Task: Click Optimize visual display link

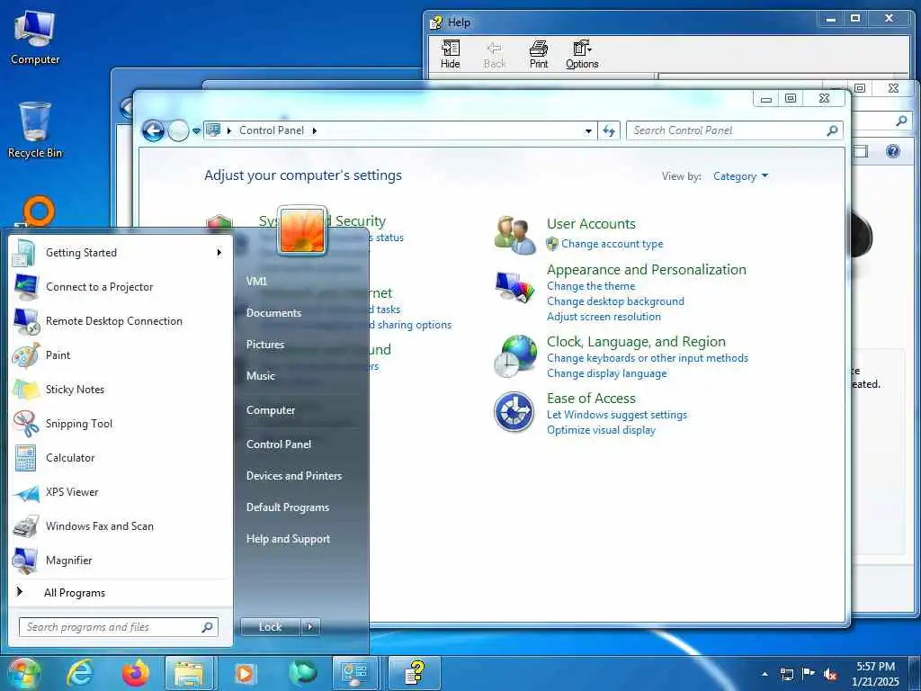Action: (601, 430)
